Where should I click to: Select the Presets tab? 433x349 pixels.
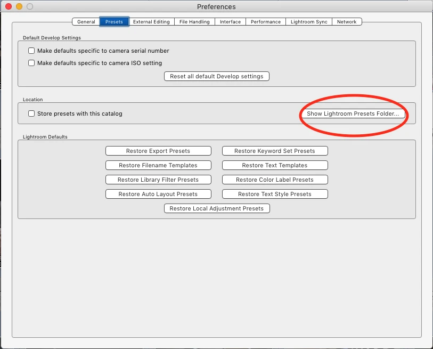[x=114, y=22]
